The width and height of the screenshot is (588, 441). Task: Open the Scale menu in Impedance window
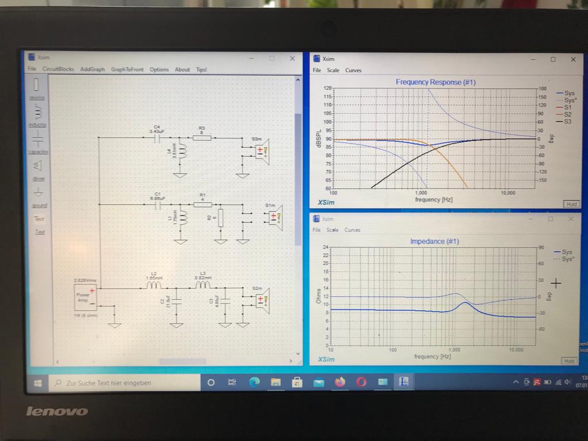click(332, 230)
